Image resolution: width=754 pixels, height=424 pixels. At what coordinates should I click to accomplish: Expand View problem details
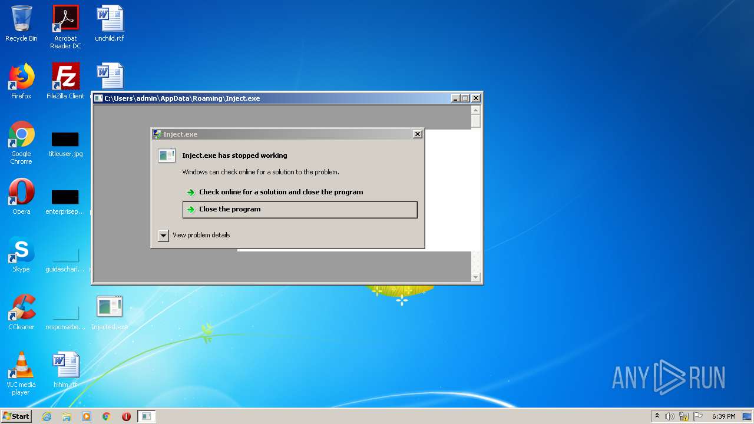coord(194,235)
